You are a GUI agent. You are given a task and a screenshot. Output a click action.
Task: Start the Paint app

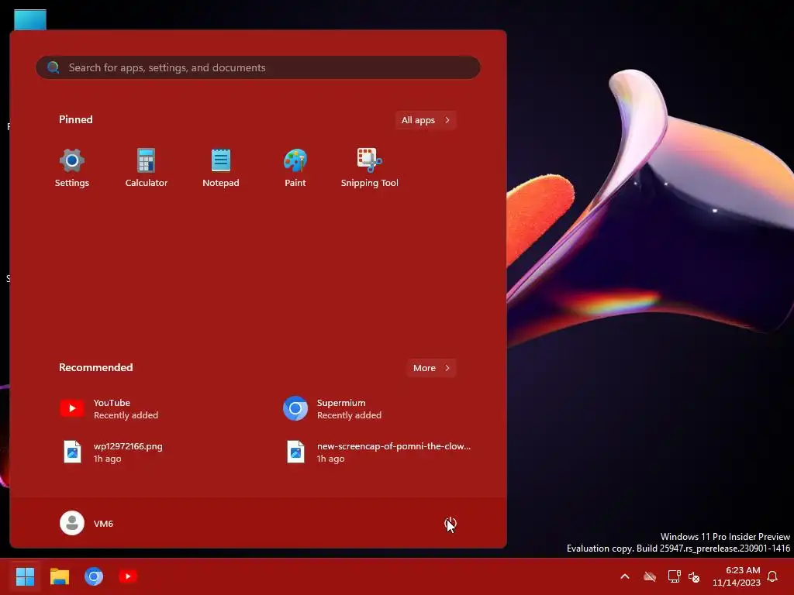tap(295, 168)
